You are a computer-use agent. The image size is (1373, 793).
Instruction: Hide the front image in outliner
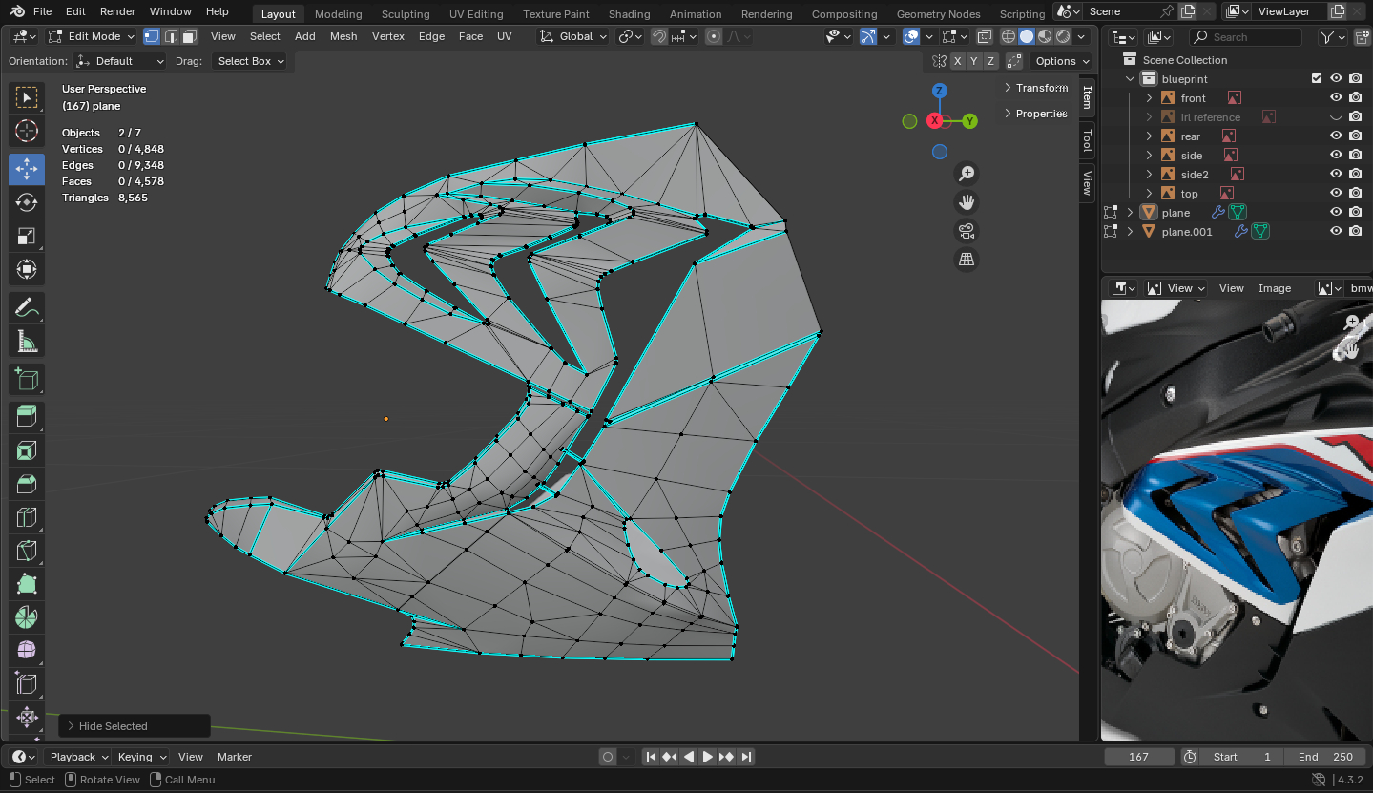tap(1336, 98)
